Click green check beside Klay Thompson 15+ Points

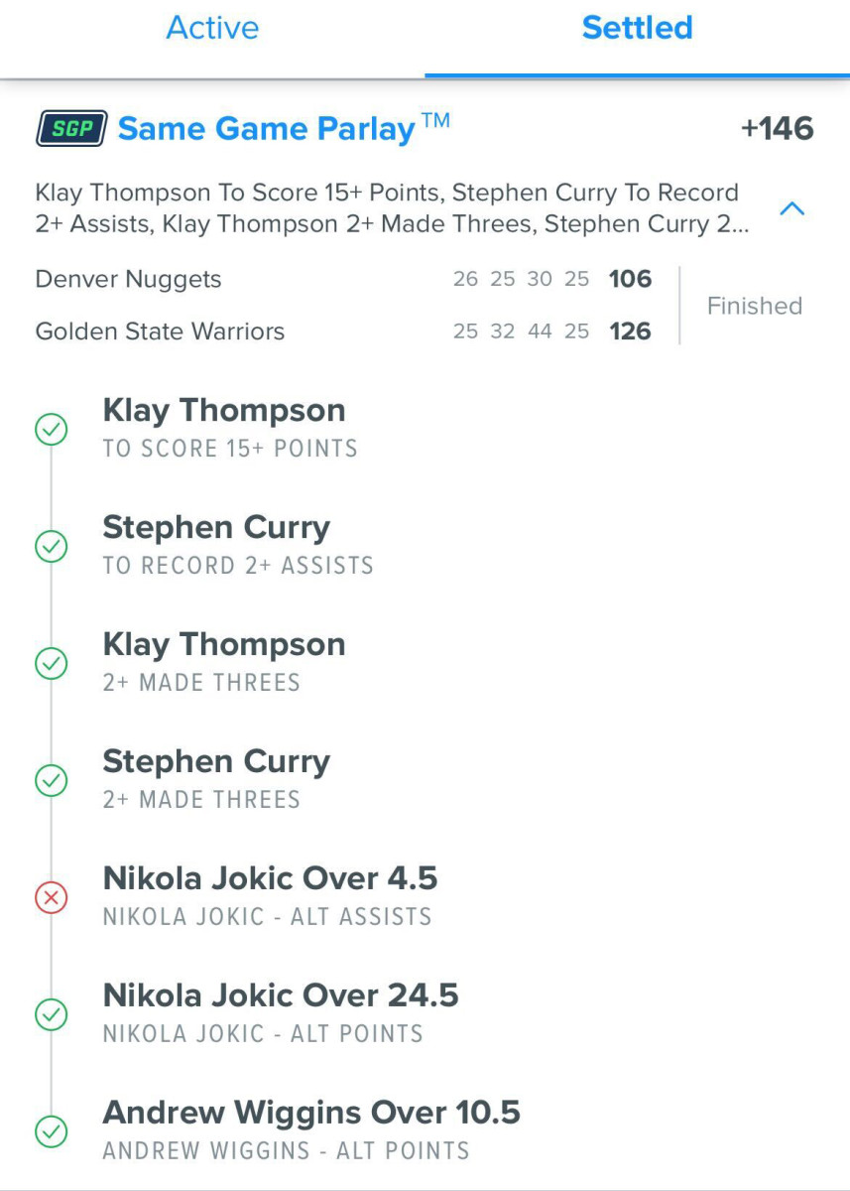pos(52,430)
